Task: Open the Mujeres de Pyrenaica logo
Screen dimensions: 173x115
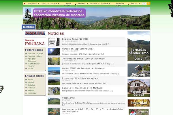Action: [x=35, y=42]
